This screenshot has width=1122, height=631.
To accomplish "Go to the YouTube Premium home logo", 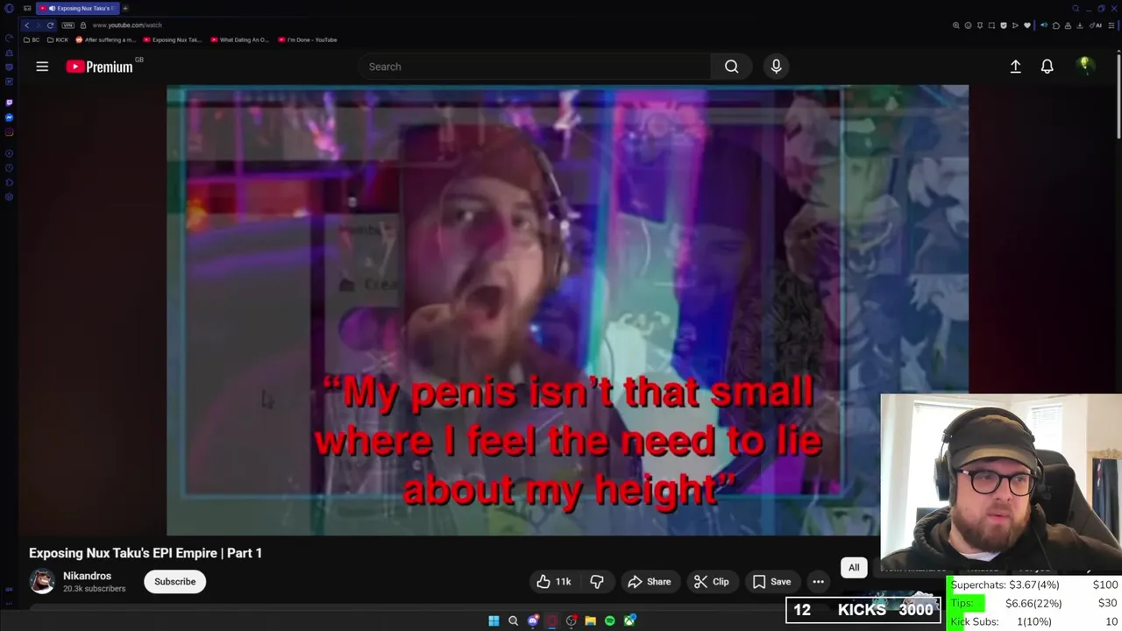I will pos(99,67).
